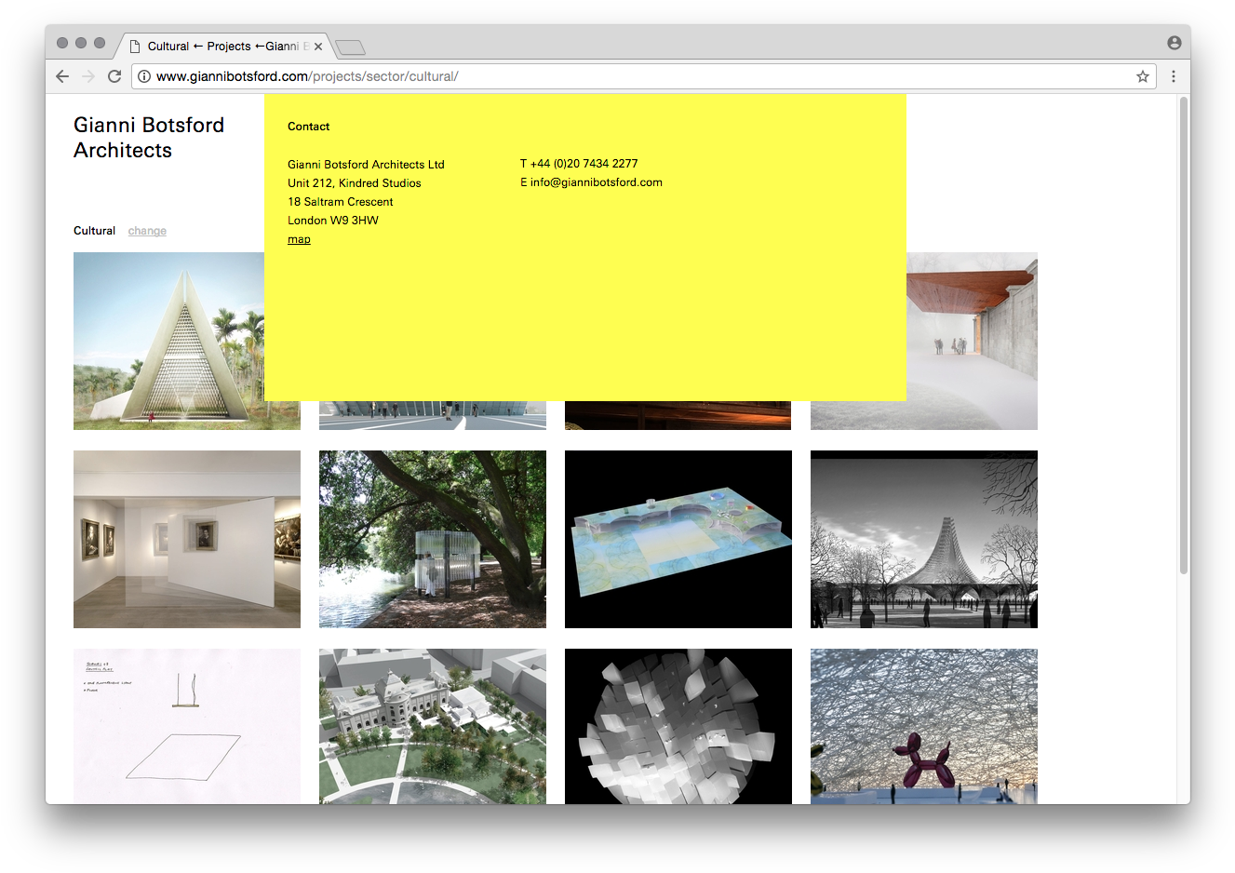The image size is (1235, 873).
Task: Go to Gianni Botsford Architects home logo
Action: (x=149, y=138)
